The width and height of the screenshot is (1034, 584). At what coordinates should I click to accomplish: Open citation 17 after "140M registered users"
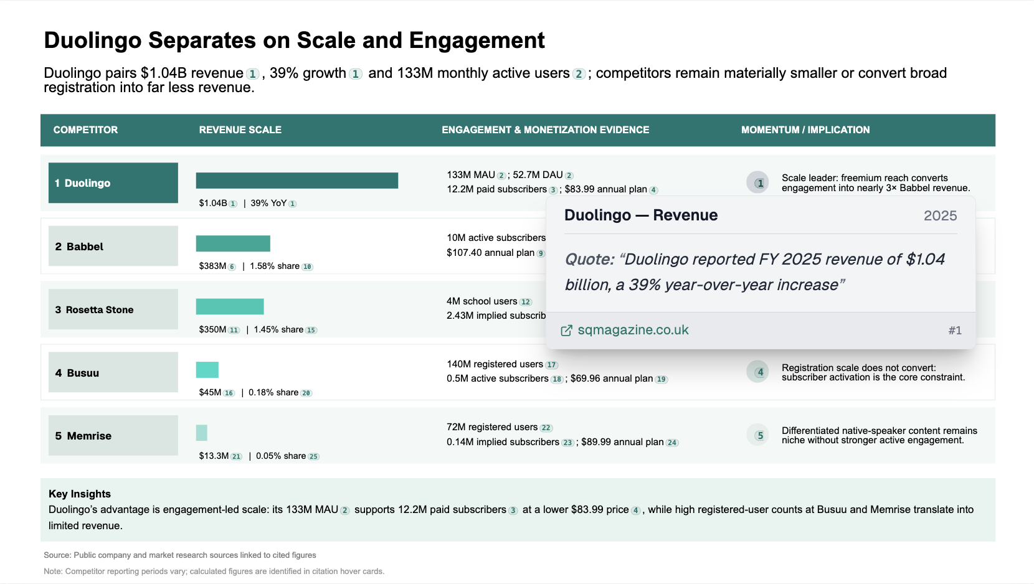point(552,365)
